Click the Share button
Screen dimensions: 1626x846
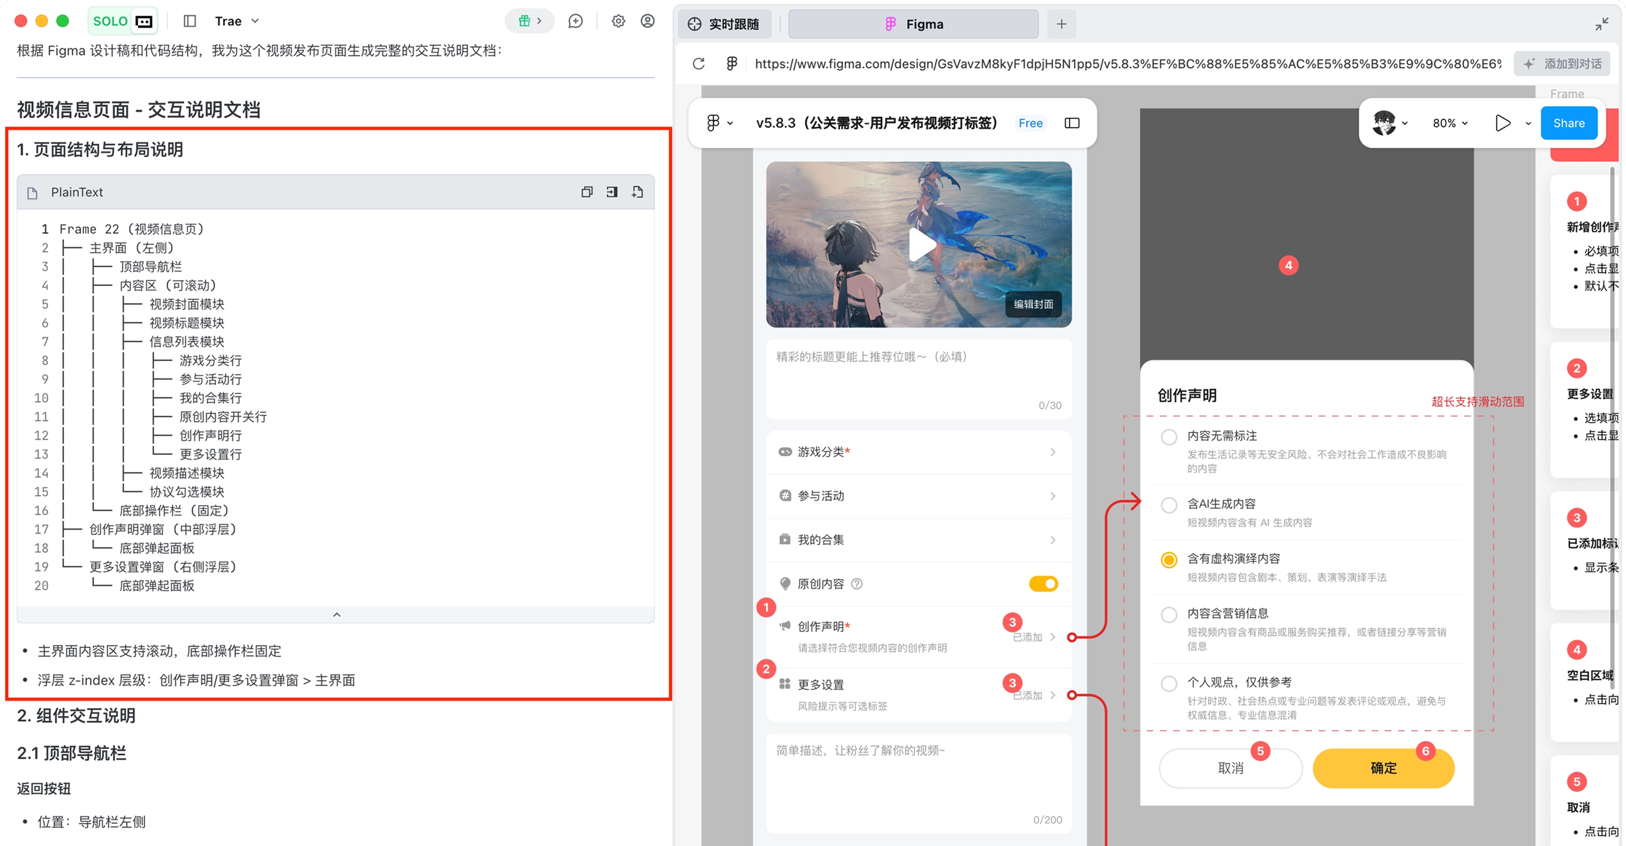coord(1569,123)
